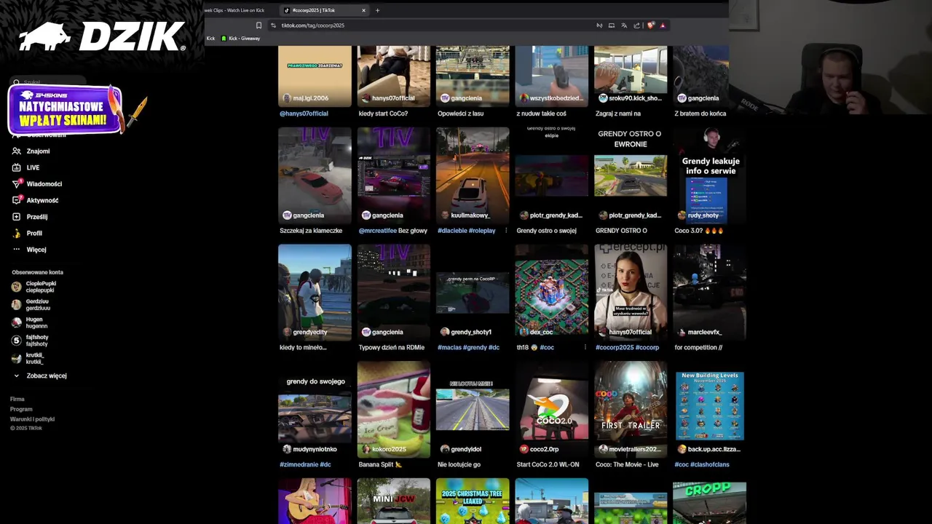
Task: Click site settings icon in address bar
Action: pos(273,25)
